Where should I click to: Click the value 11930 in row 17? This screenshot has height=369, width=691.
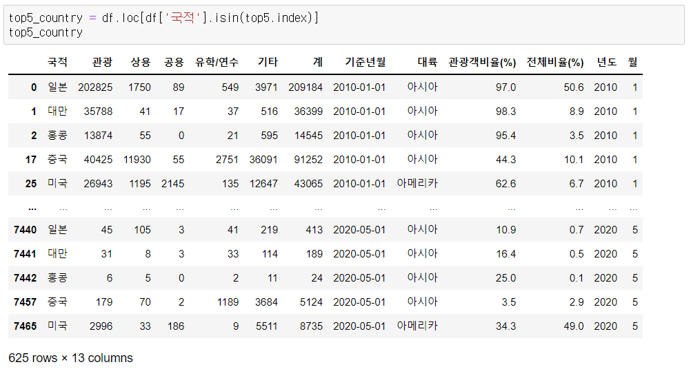click(x=137, y=160)
